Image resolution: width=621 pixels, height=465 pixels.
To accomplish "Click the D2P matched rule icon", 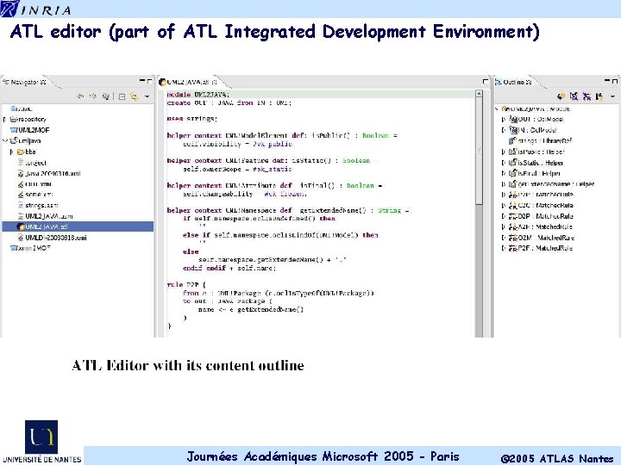I will point(513,216).
